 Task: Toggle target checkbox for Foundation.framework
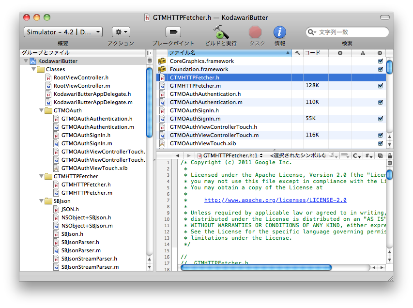[380, 69]
